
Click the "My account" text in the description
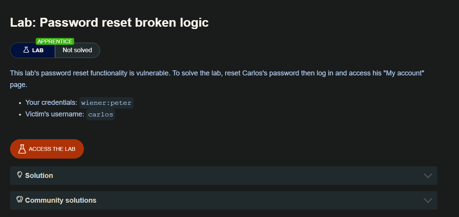[x=403, y=73]
